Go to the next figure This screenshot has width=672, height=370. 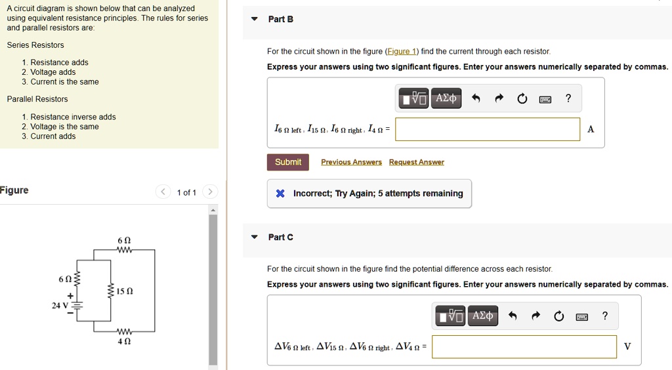[210, 192]
